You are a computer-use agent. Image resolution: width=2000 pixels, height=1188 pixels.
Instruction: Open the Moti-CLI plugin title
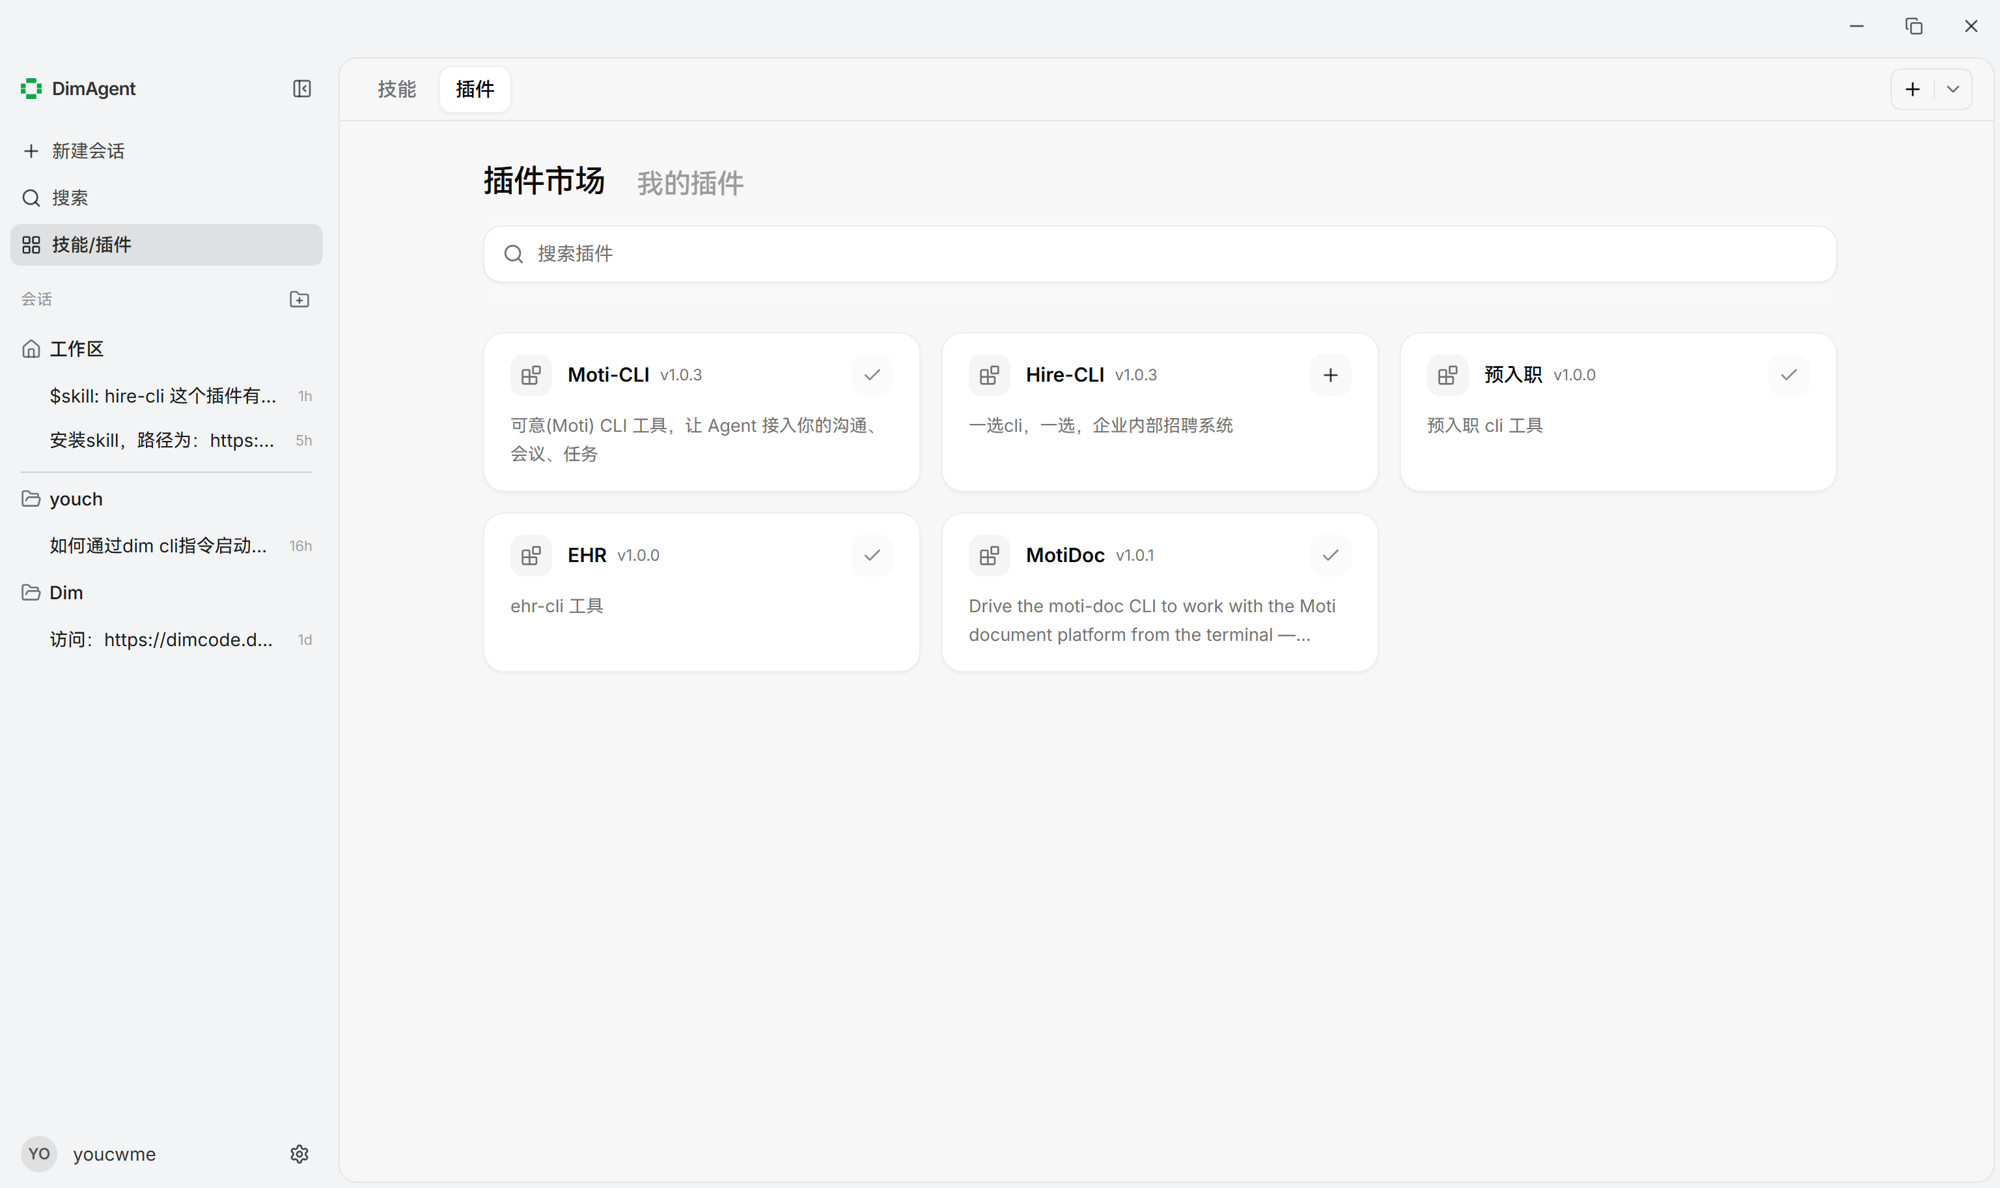tap(608, 375)
